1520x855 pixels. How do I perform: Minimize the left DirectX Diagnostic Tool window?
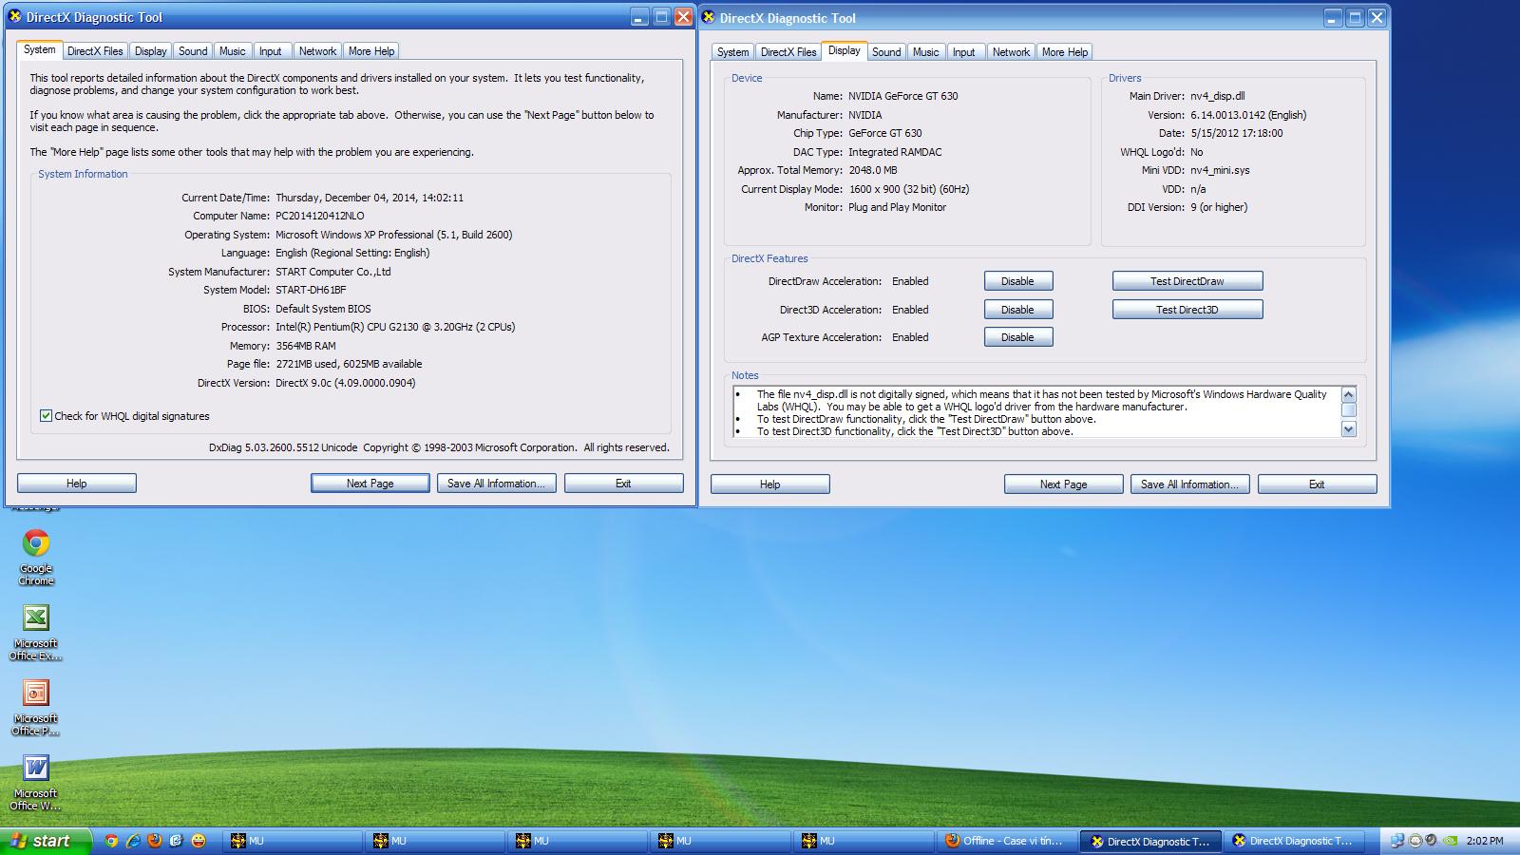coord(640,17)
